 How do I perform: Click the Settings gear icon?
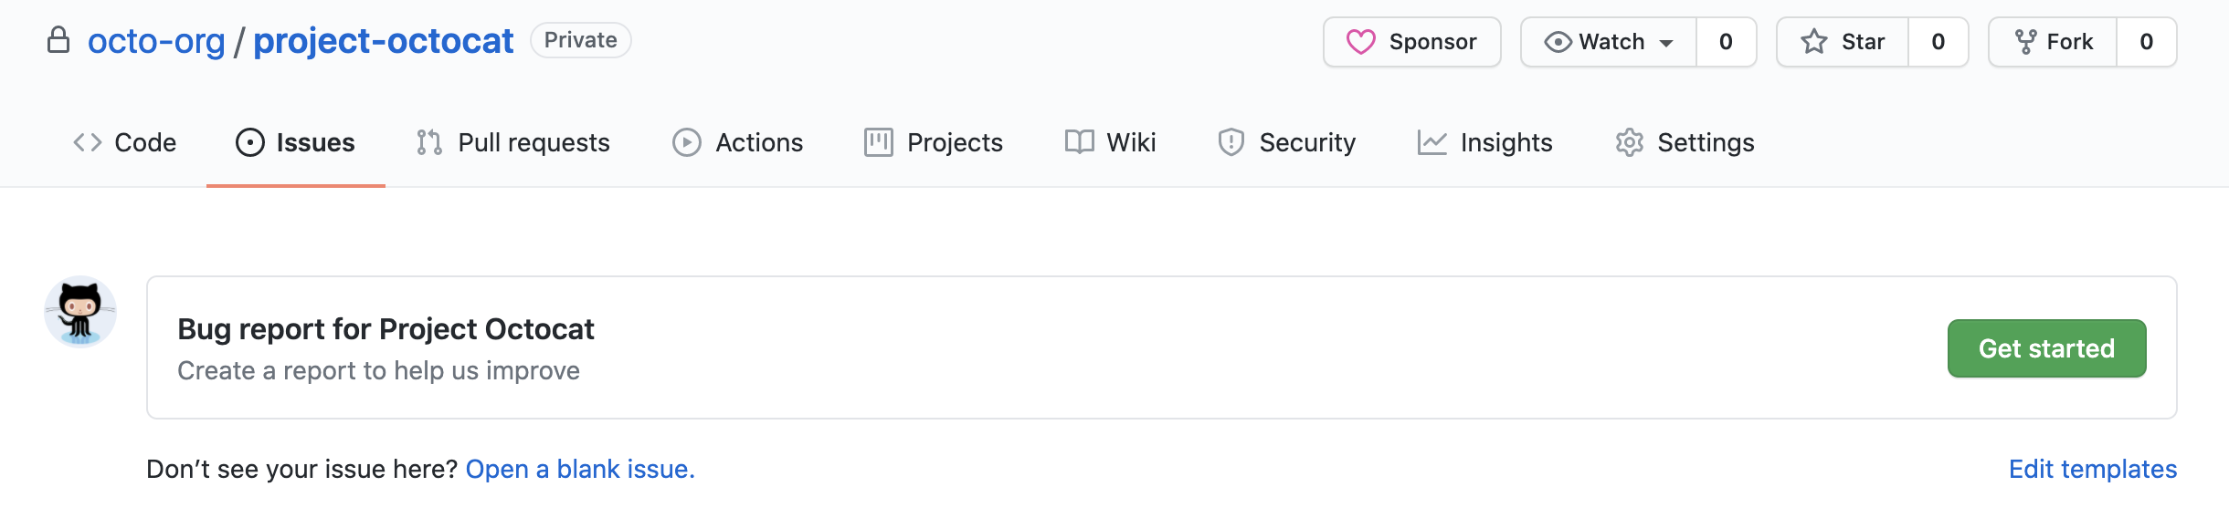(1629, 143)
